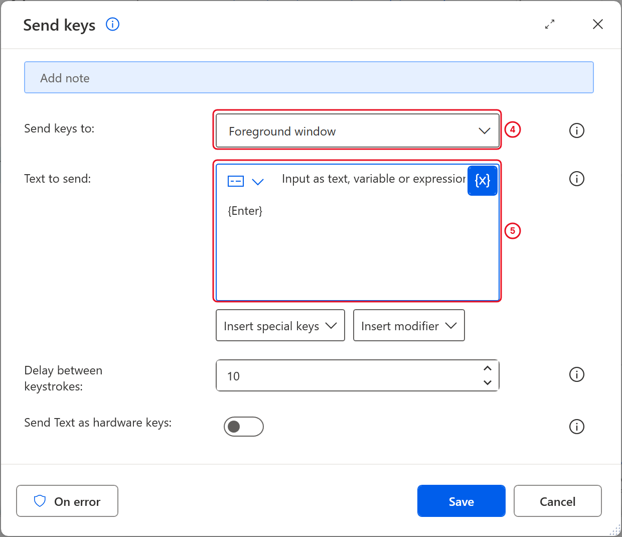Click the Add note field
Image resolution: width=622 pixels, height=537 pixels.
[309, 78]
